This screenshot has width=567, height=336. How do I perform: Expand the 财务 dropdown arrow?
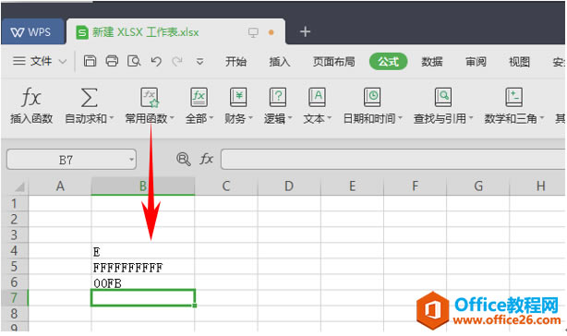tap(250, 118)
